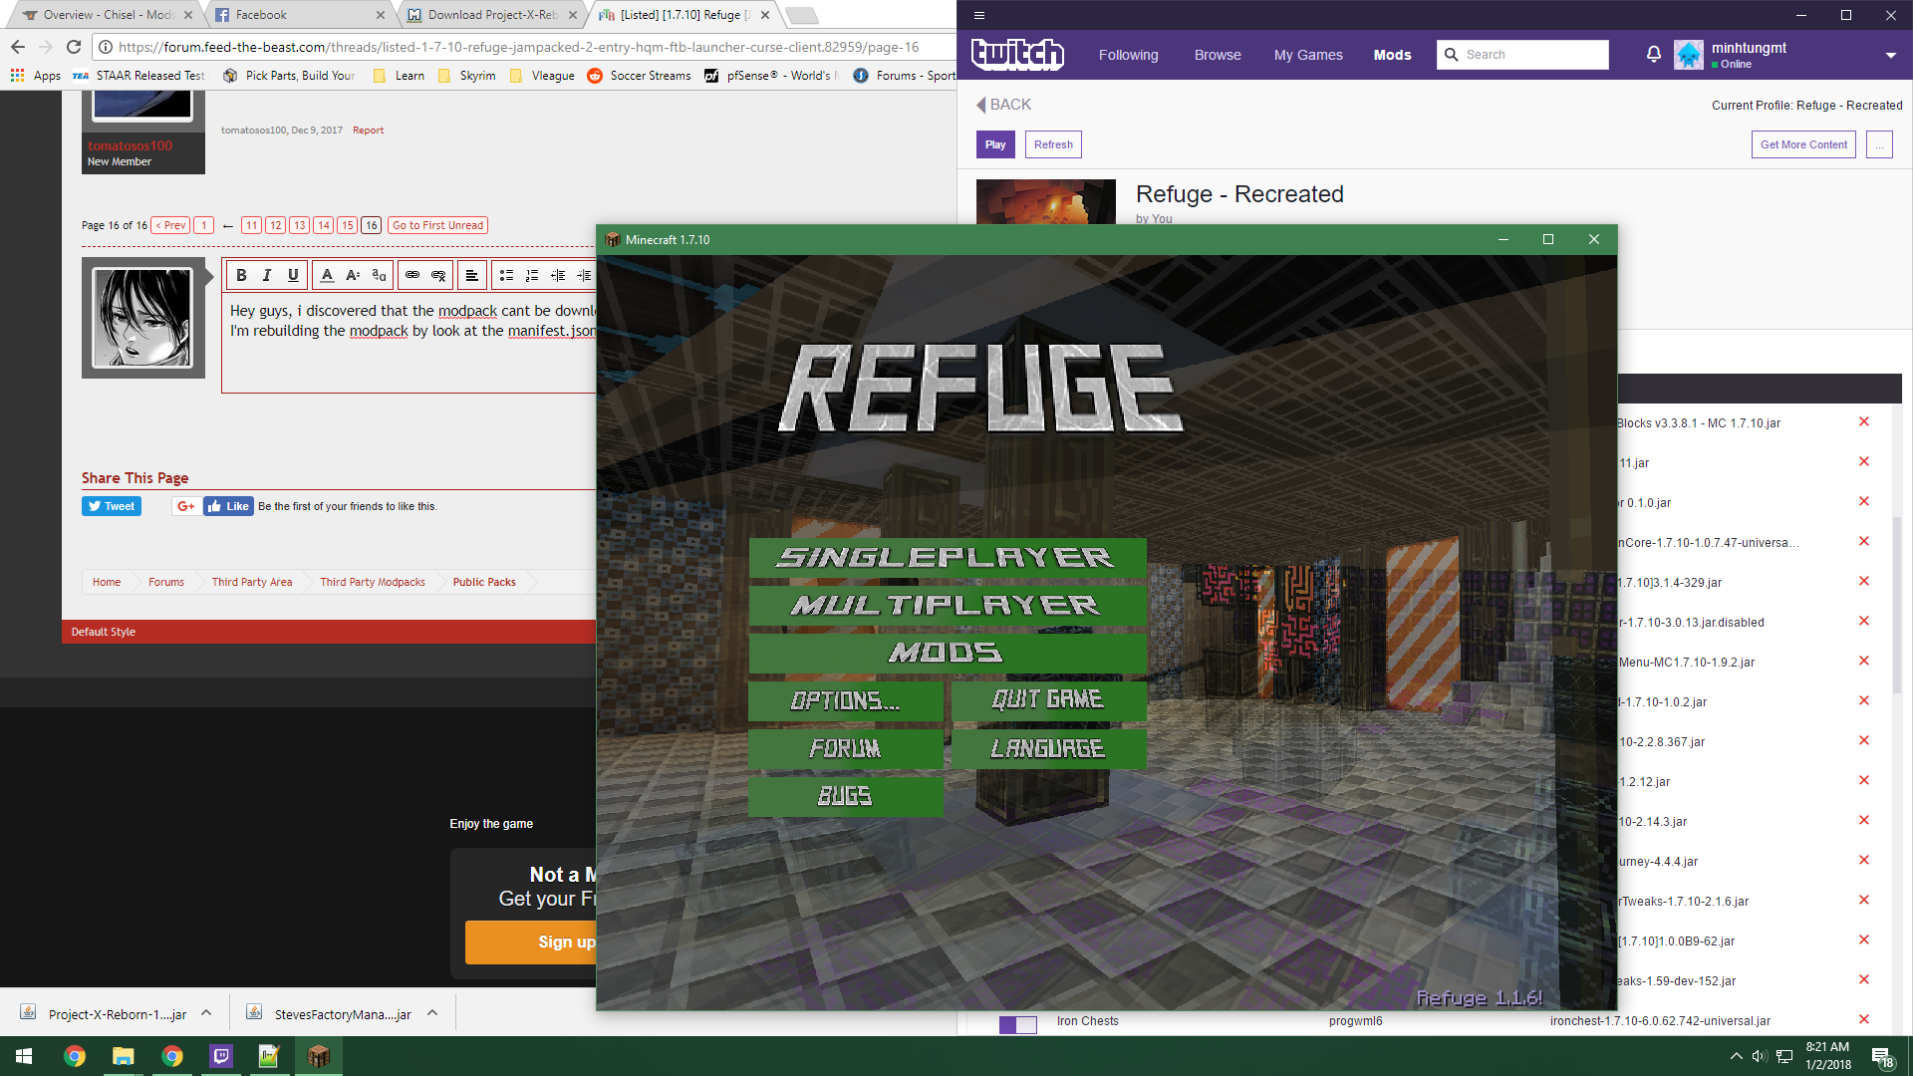
Task: Switch to Following tab in Twitch
Action: tap(1129, 55)
